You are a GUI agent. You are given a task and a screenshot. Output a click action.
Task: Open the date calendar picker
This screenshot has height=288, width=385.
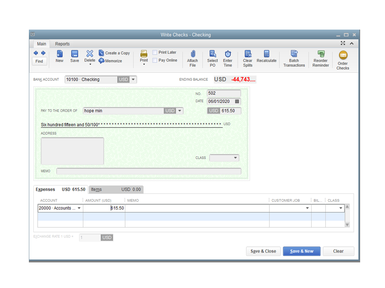[x=237, y=101]
